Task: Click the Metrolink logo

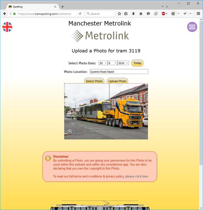Action: click(100, 36)
